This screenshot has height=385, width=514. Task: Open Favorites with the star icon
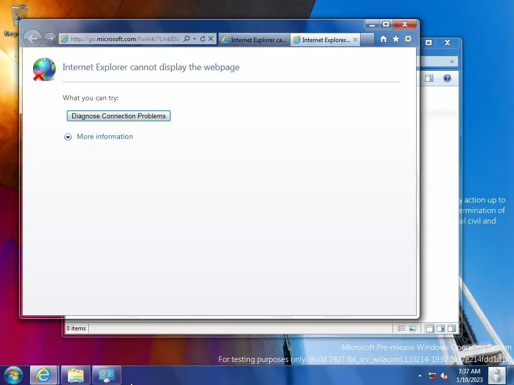396,39
